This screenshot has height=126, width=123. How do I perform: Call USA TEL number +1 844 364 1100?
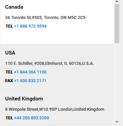(30, 72)
